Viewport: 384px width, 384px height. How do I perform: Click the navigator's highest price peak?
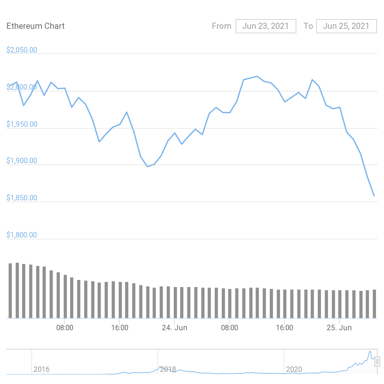370,352
